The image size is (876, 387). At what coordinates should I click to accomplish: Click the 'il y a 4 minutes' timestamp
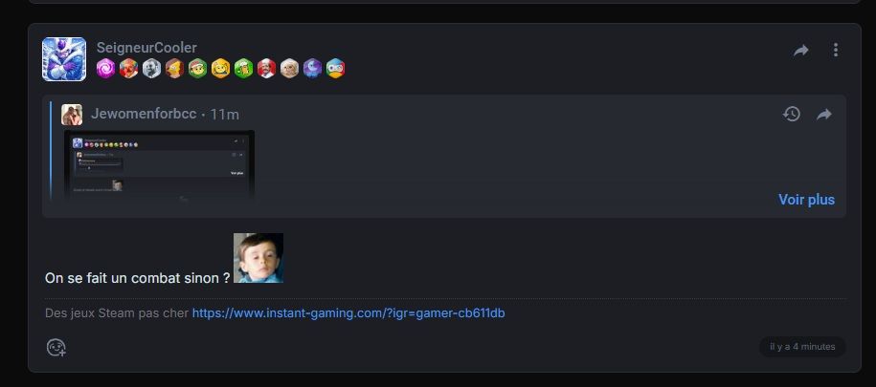tap(802, 347)
